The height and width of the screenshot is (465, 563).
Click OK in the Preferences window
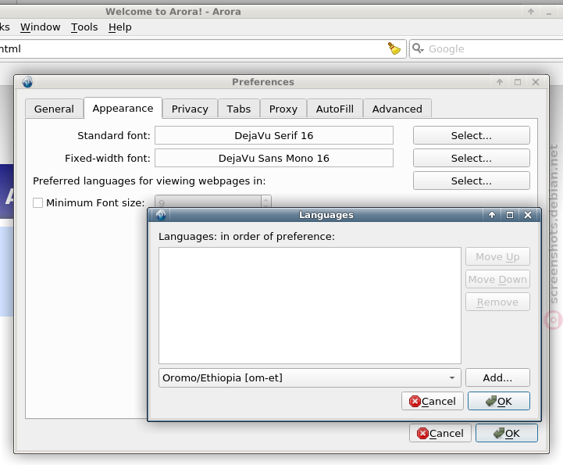[x=507, y=433]
